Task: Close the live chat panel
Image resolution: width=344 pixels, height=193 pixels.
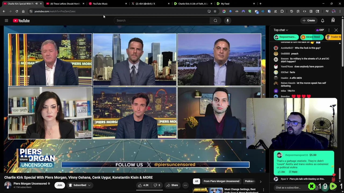Action: pyautogui.click(x=336, y=30)
